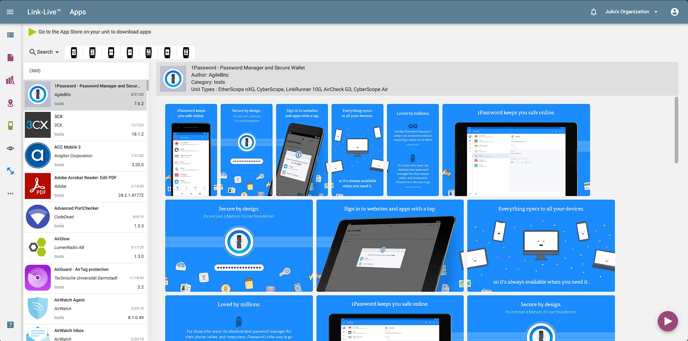Click the Link-Live title in the header
This screenshot has height=341, width=688.
click(x=44, y=12)
